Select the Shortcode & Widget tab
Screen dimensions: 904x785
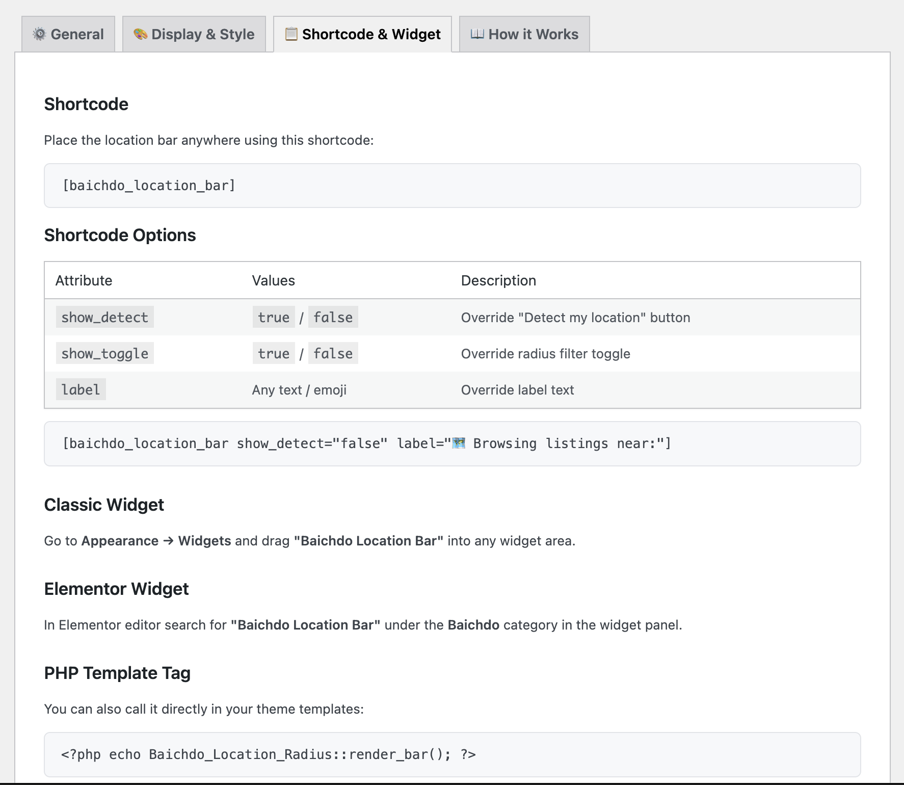click(362, 34)
